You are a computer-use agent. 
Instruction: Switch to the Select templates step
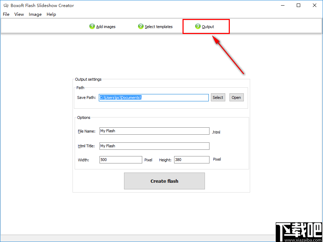[158, 26]
